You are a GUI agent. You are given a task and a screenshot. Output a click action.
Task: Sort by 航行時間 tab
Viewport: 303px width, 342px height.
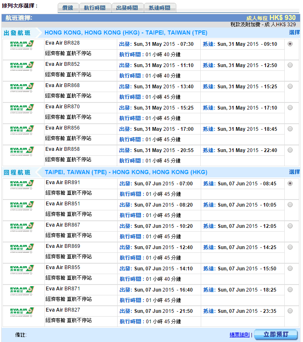95,8
